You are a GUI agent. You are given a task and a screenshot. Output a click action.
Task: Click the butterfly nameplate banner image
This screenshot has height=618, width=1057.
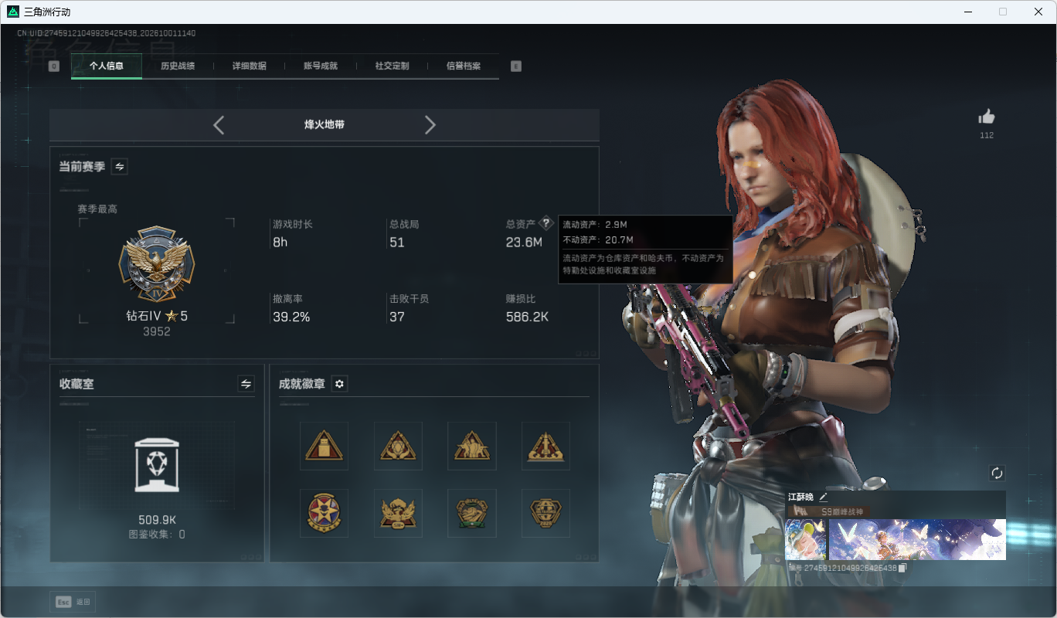coord(917,539)
